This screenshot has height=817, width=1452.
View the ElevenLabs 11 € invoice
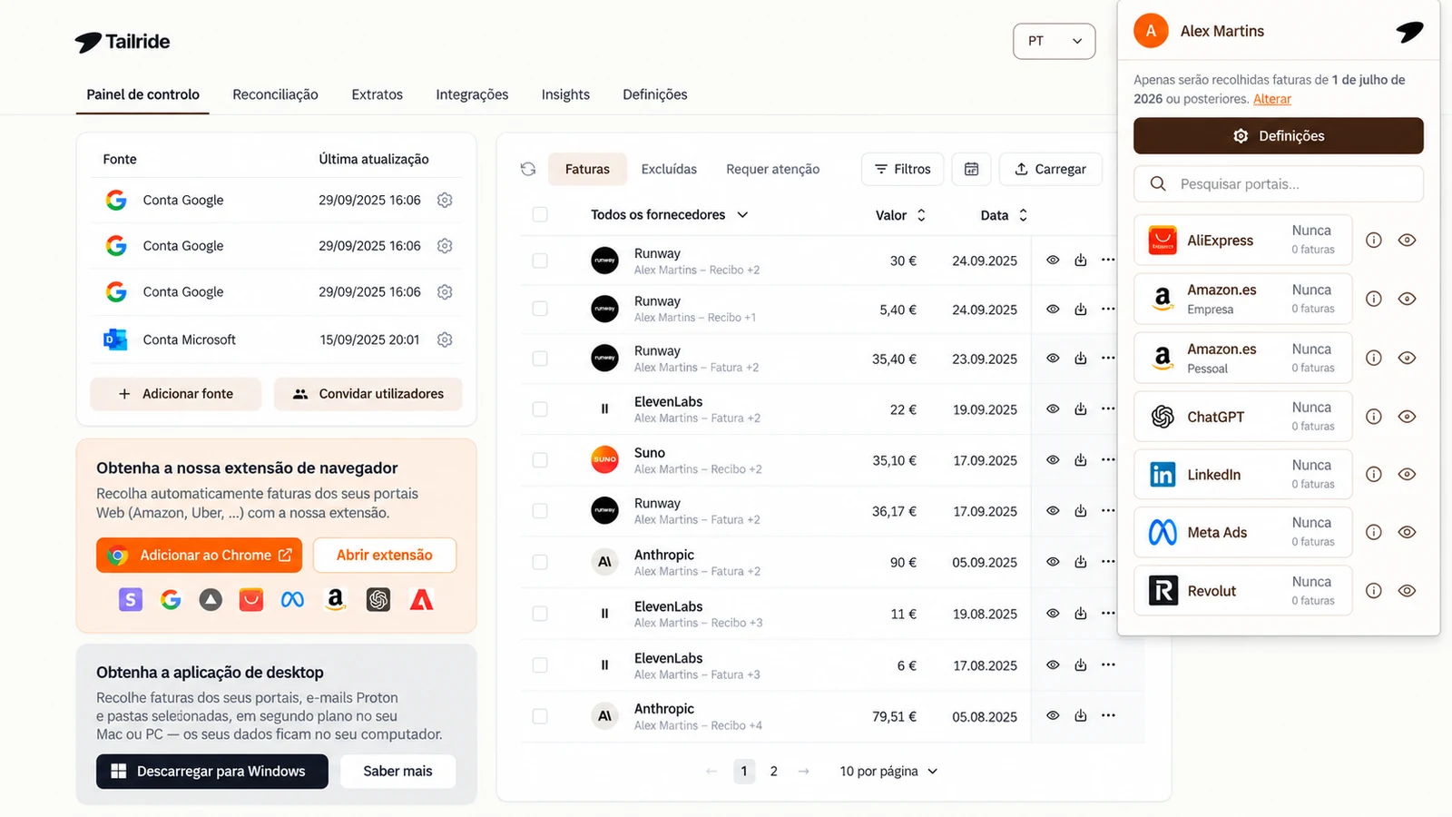click(x=1053, y=614)
